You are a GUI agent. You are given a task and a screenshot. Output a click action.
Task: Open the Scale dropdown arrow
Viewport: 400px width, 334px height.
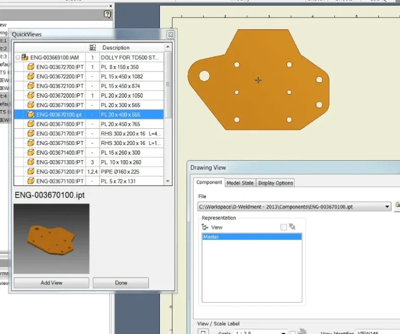[283, 332]
